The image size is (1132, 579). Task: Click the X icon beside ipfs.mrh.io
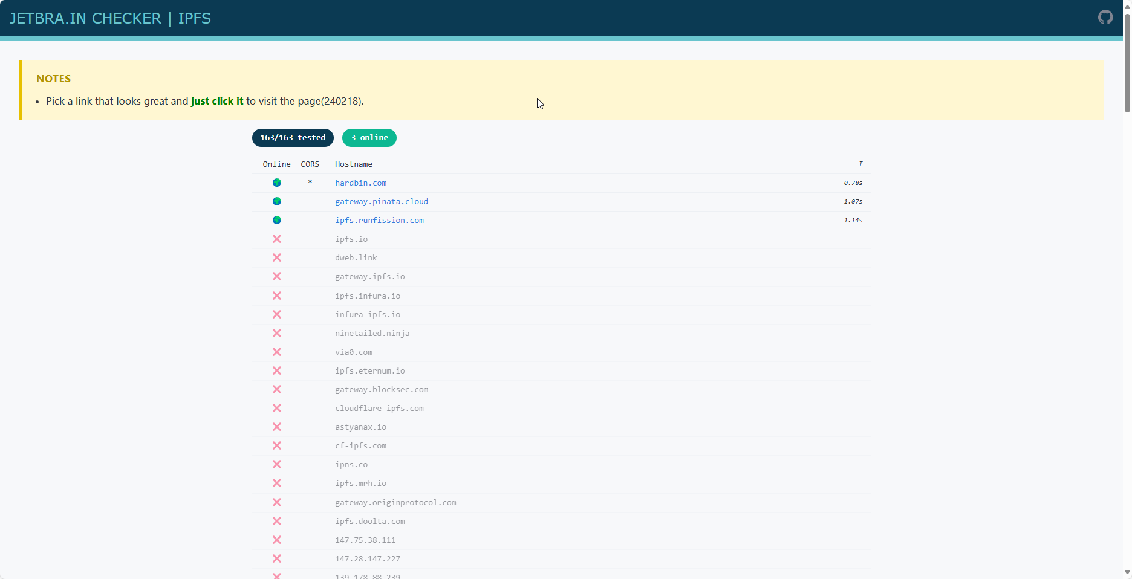click(277, 483)
